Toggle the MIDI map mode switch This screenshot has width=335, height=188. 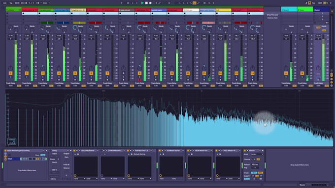pyautogui.click(x=320, y=3)
